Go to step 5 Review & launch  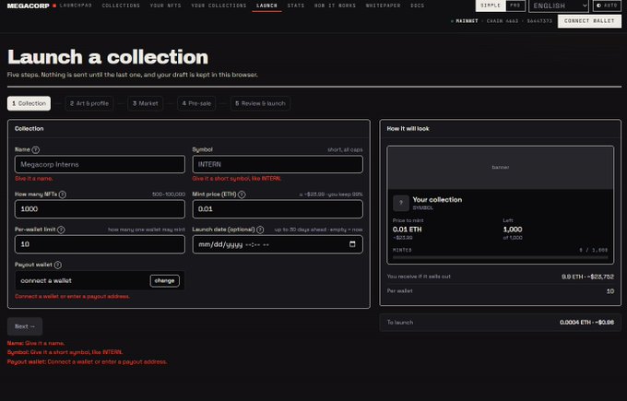(260, 103)
